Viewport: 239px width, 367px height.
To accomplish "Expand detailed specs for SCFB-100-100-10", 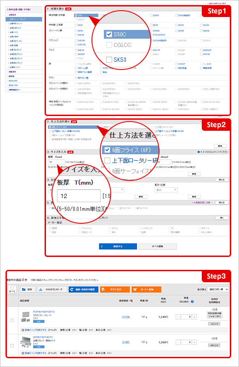I will (x=35, y=353).
